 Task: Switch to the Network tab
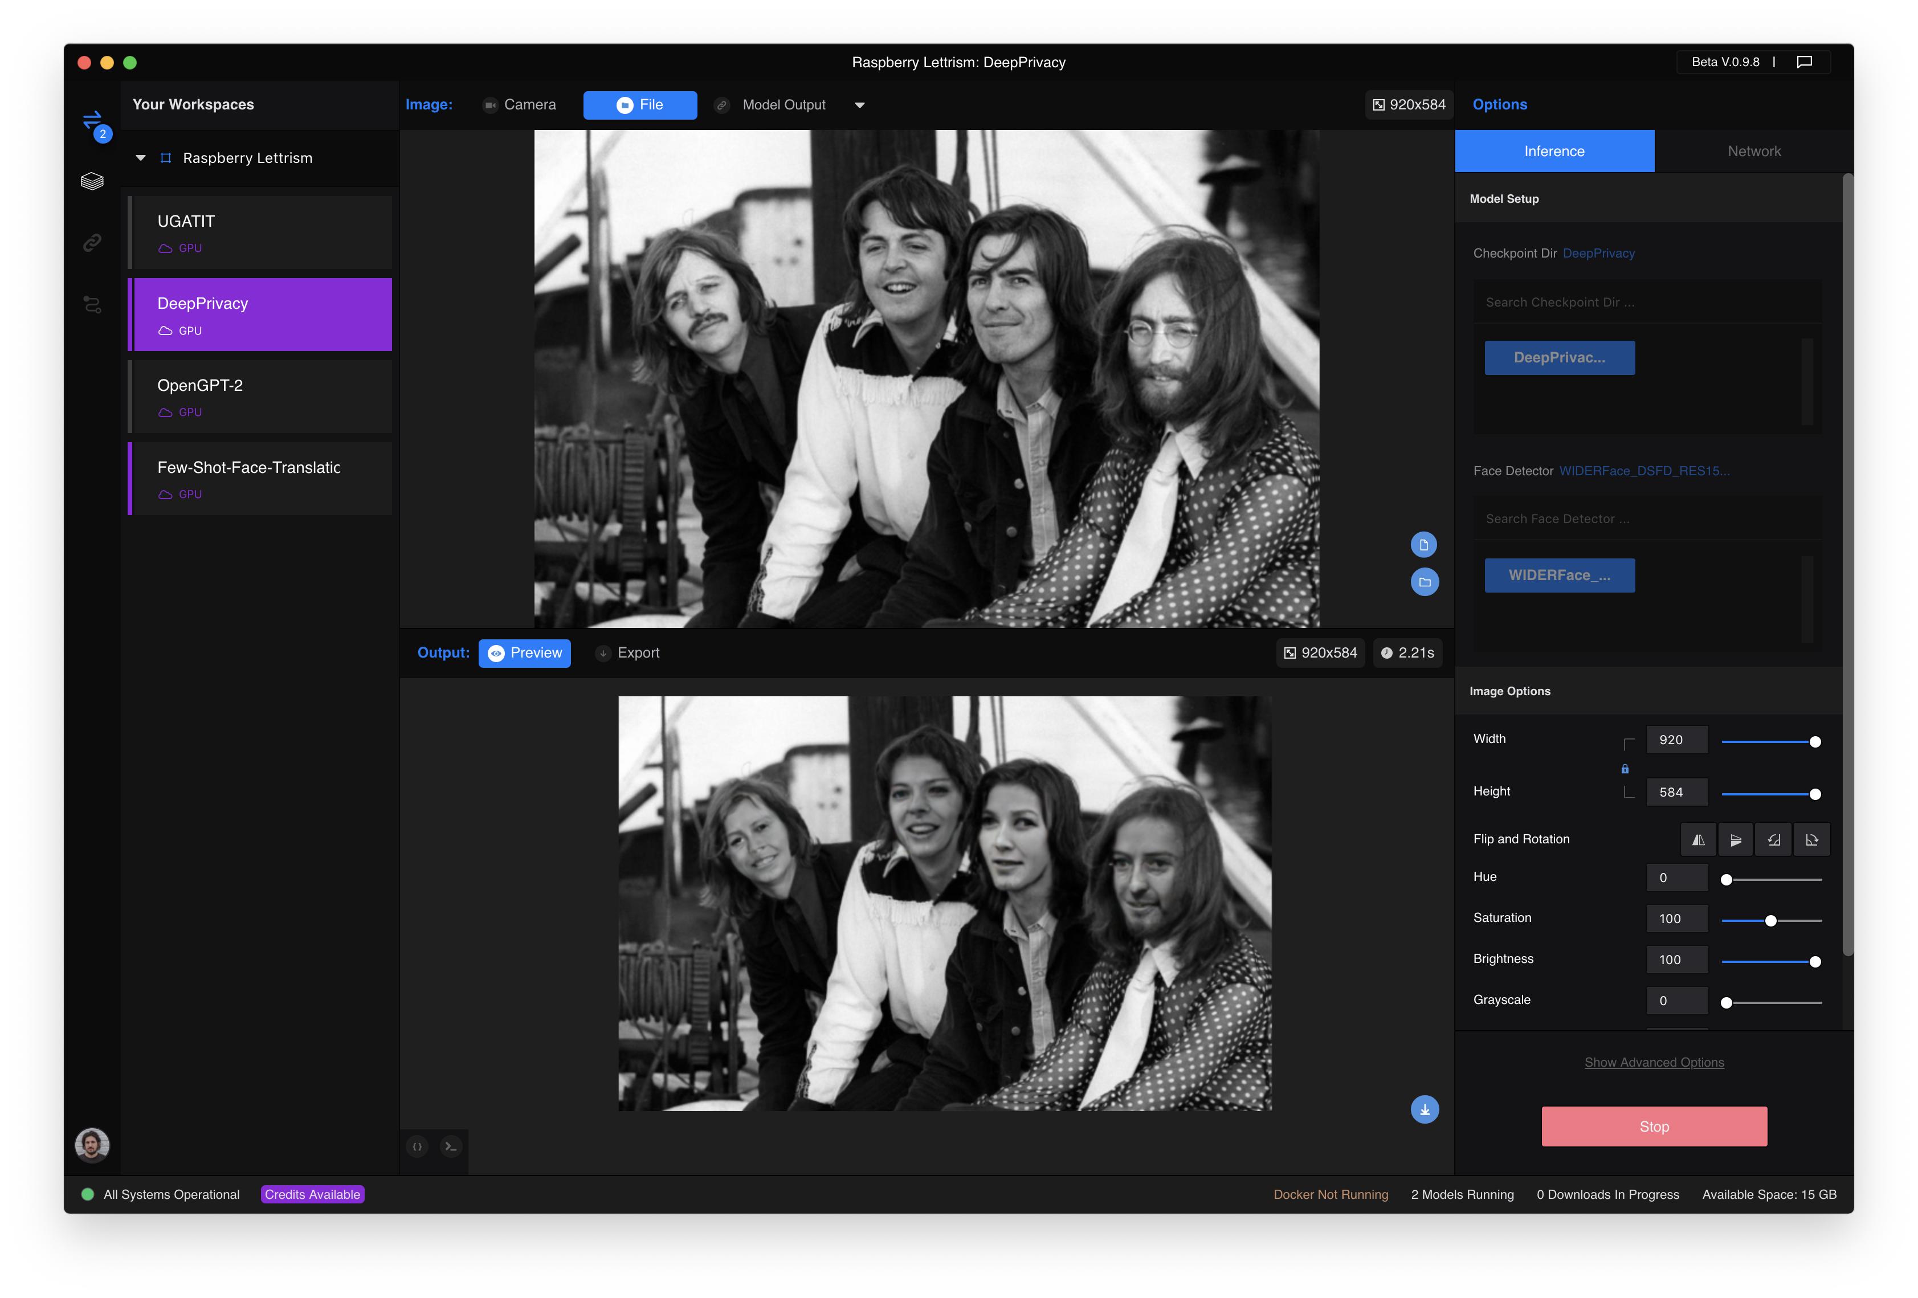1753,151
